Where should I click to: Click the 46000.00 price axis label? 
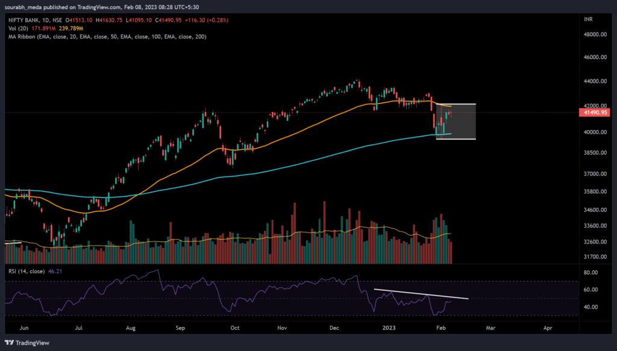(x=595, y=57)
